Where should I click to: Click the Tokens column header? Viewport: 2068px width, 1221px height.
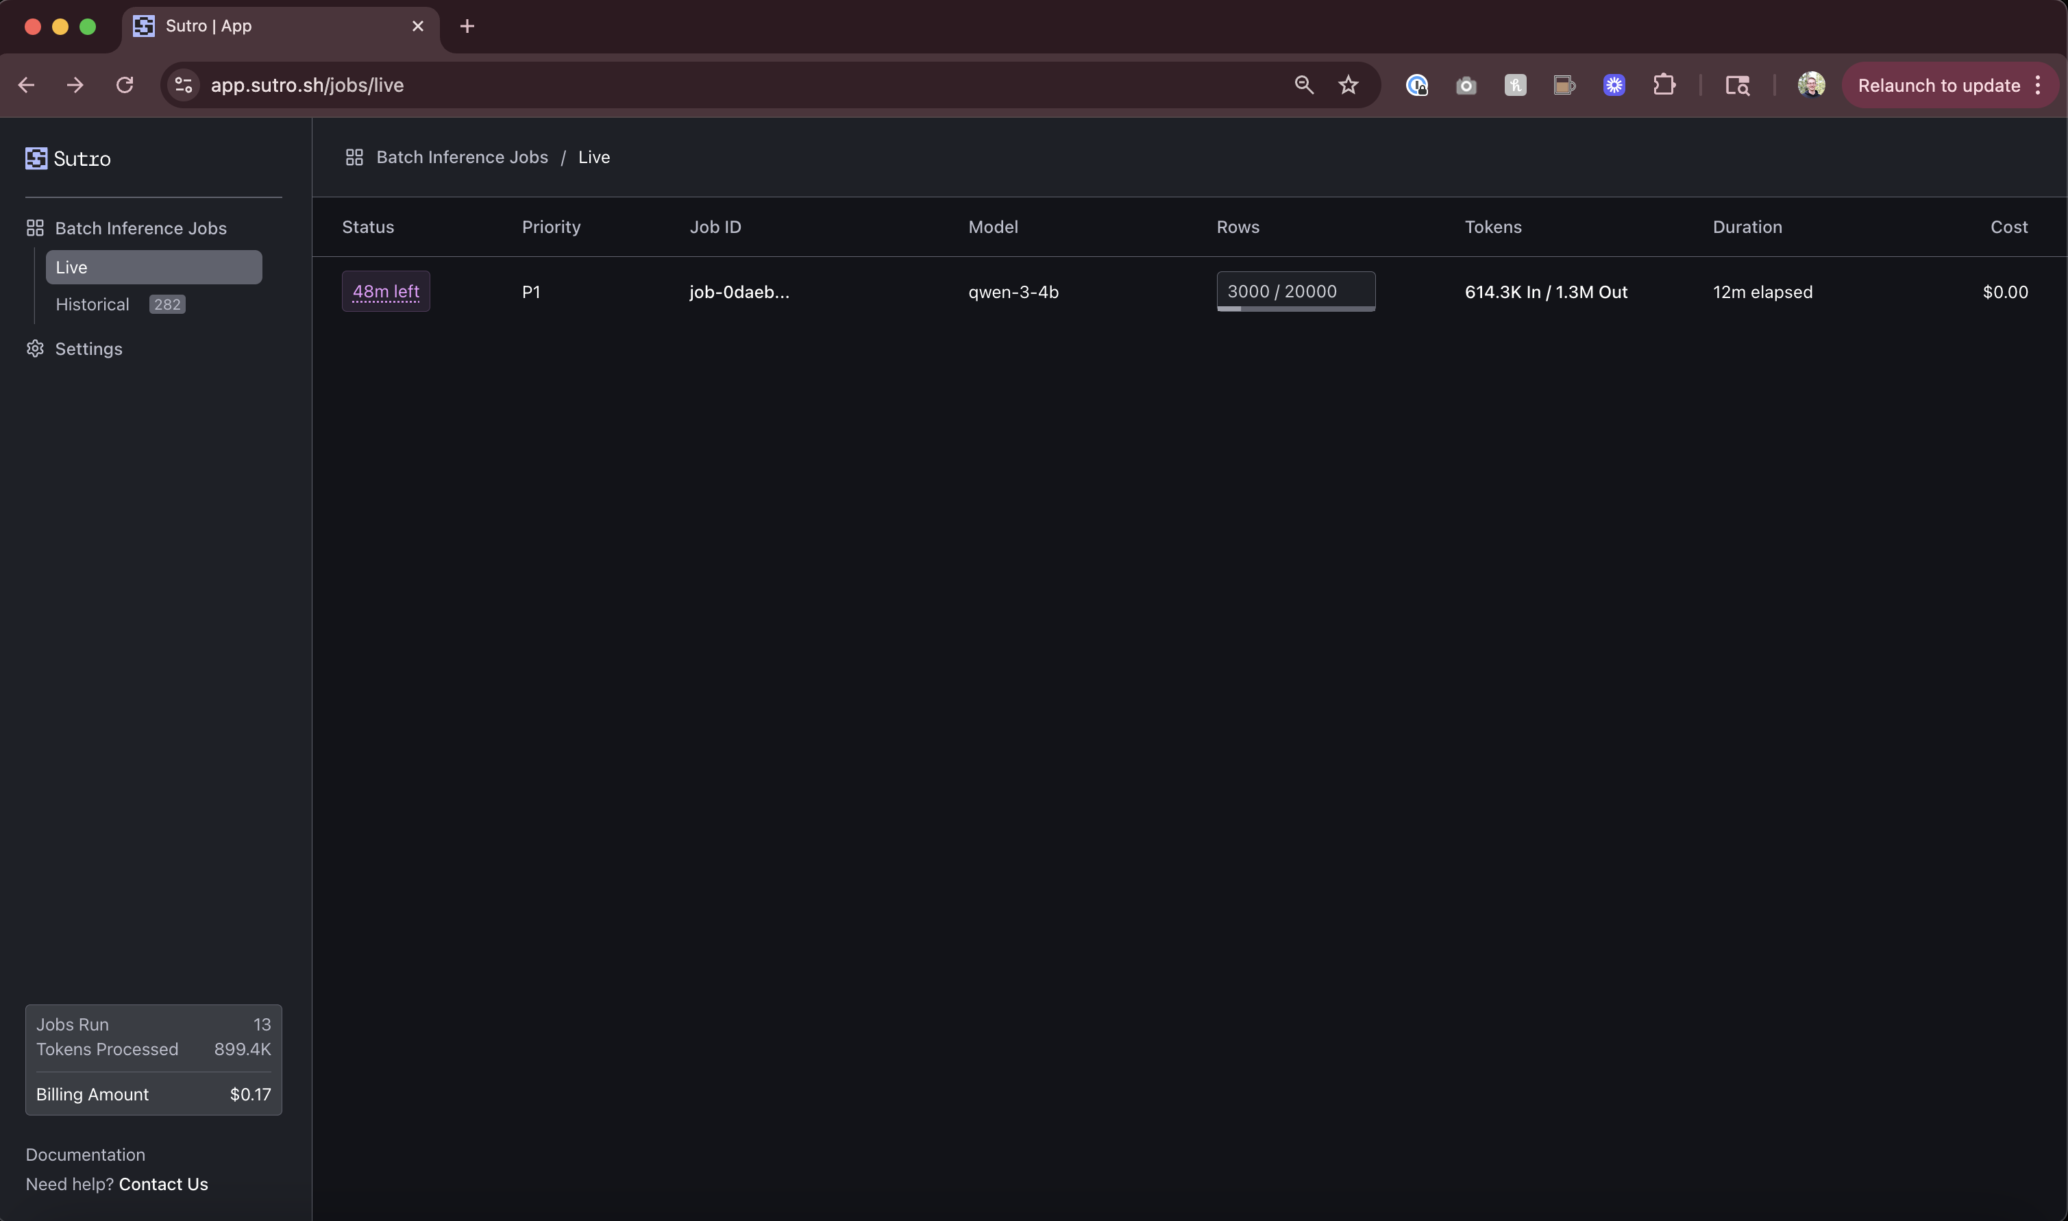tap(1493, 227)
